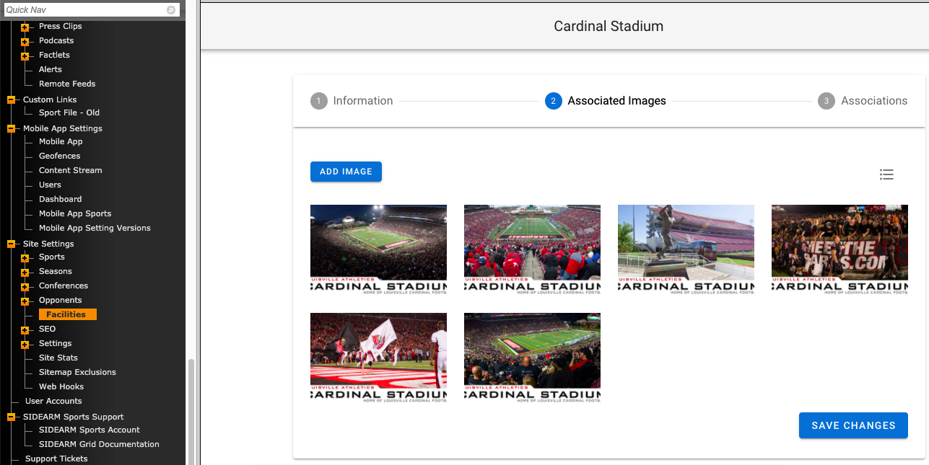Image resolution: width=929 pixels, height=465 pixels.
Task: Click the Mobile App Settings label
Action: (63, 128)
